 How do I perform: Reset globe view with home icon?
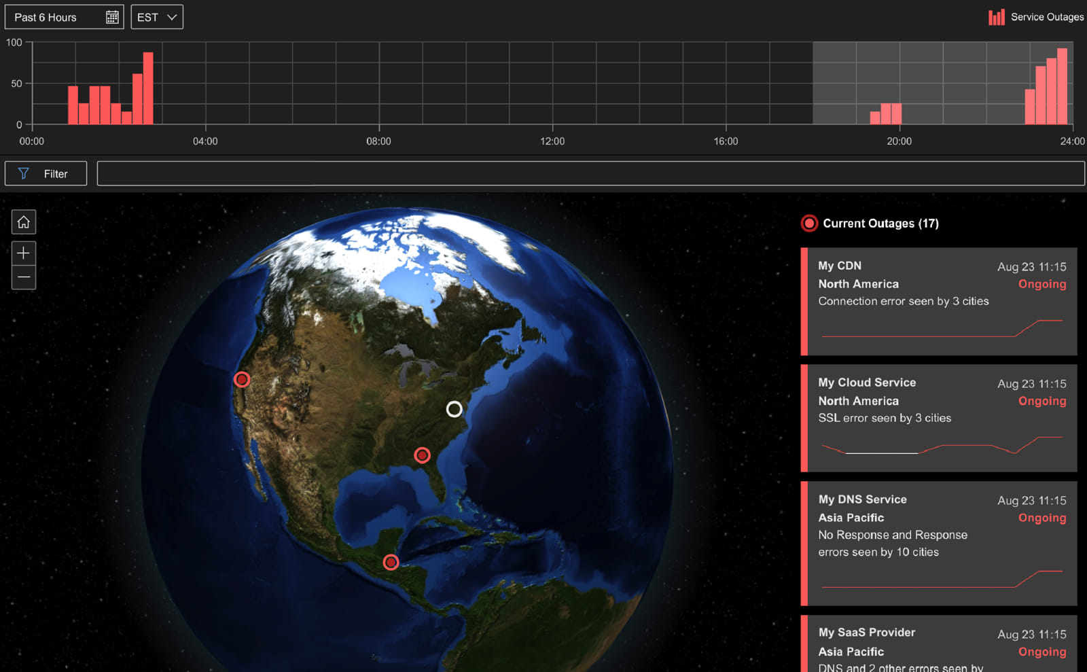24,222
